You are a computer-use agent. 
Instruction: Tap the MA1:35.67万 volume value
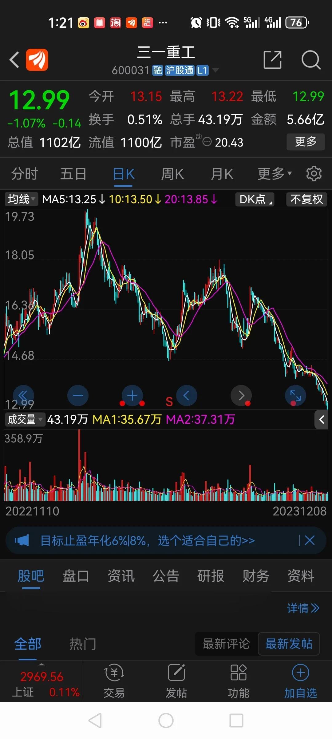[x=127, y=419]
